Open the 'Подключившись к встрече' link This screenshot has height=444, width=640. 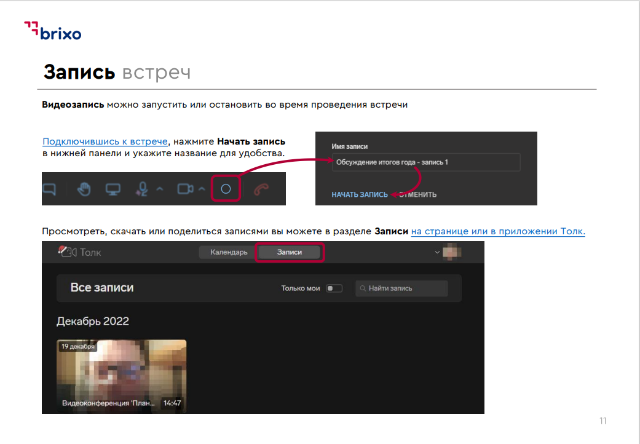coord(105,141)
